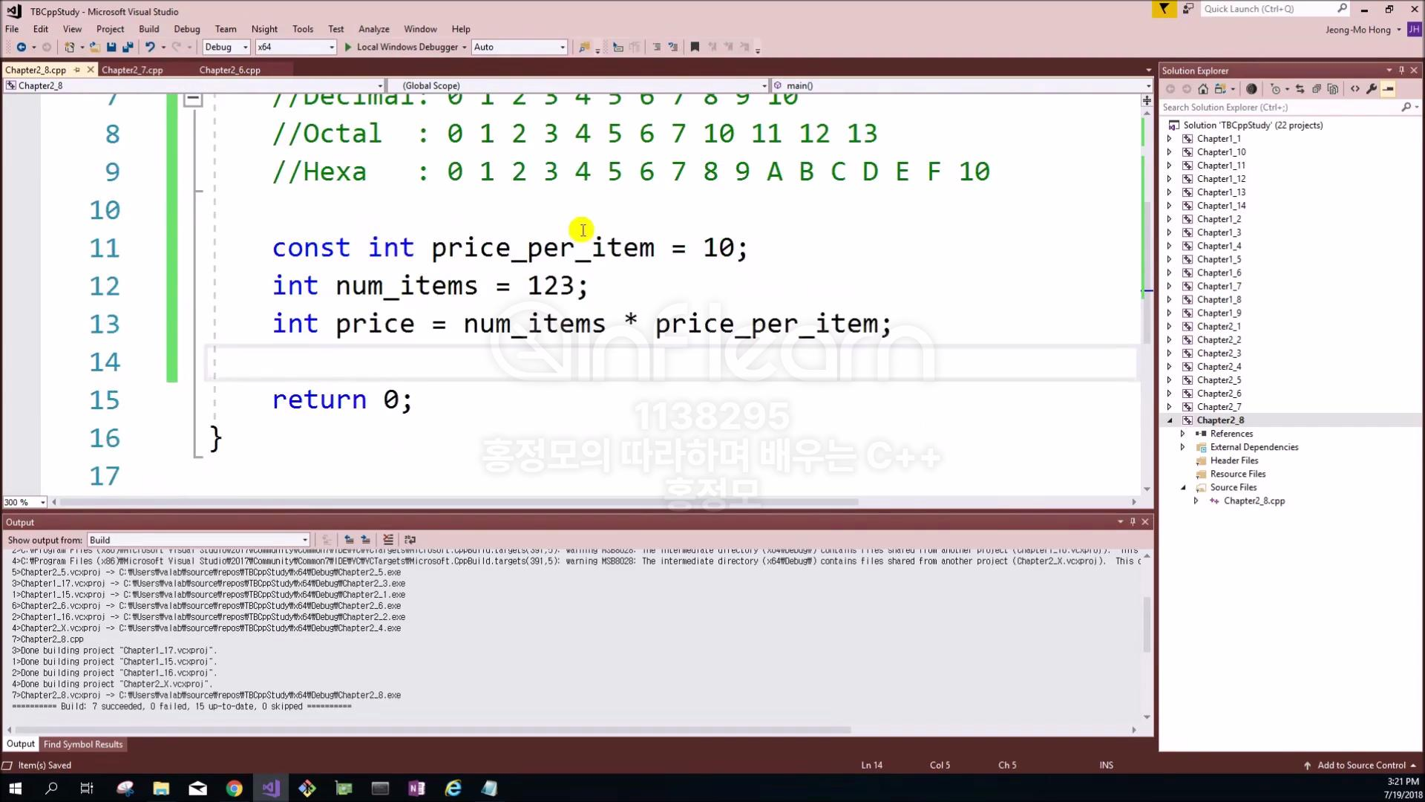1425x802 pixels.
Task: Click Collapse All in Solution Explorer toolbar
Action: click(1317, 89)
